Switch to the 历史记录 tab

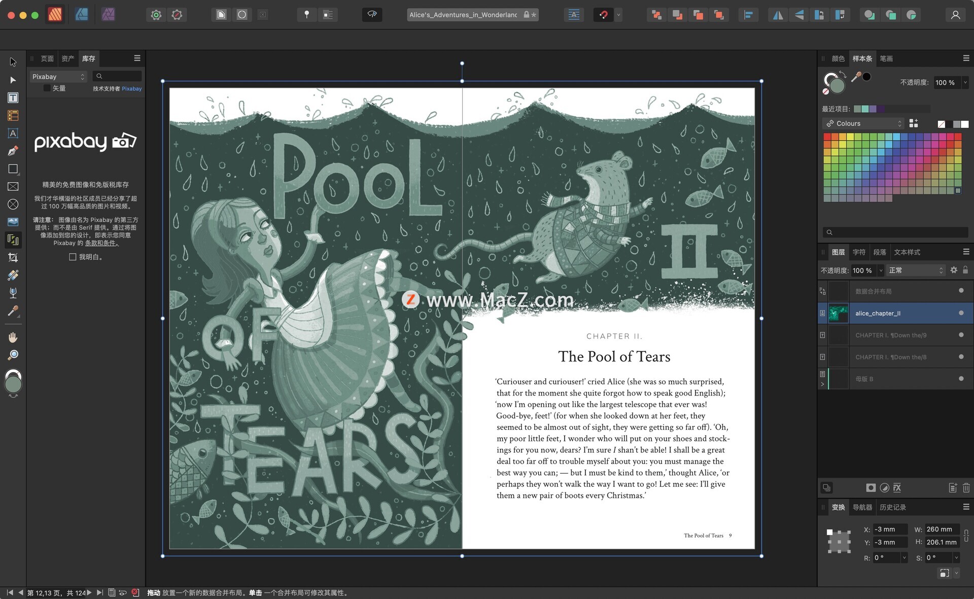(x=892, y=507)
